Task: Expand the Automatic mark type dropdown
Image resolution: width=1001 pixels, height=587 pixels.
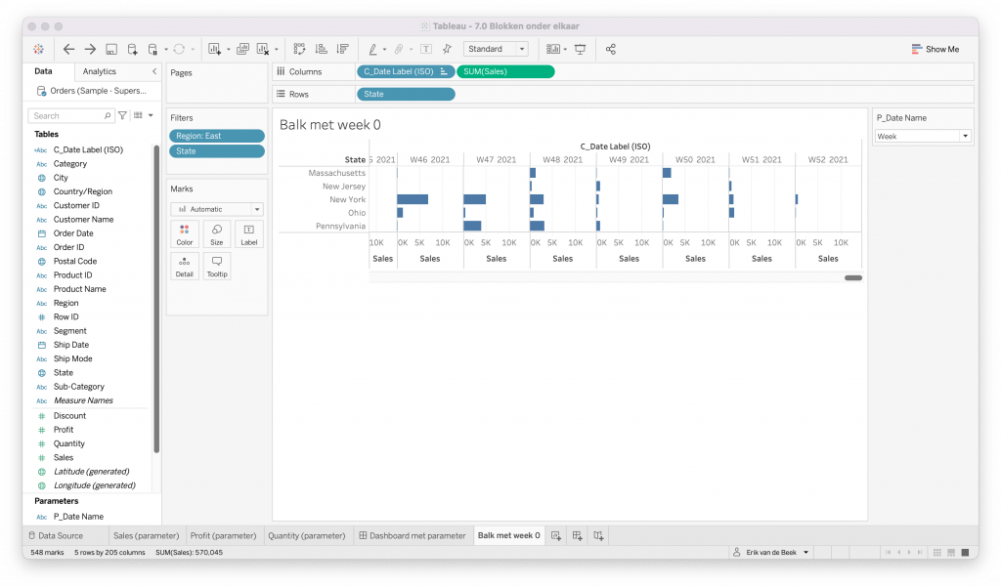Action: point(216,209)
